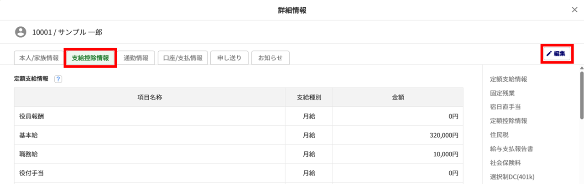Viewport: 584px width, 184px height.
Task: Jump to 定額支給情報 section link
Action: (508, 79)
